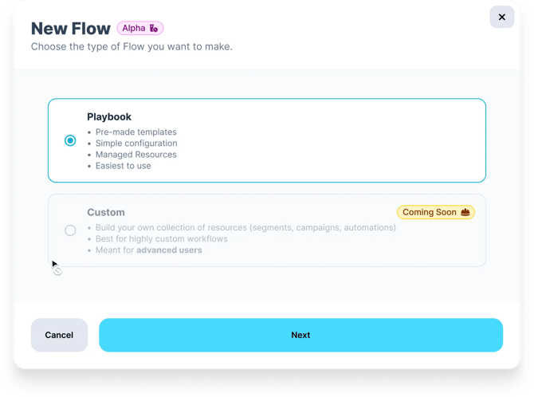Click the 'Simple configuration' bullet
The image size is (534, 397).
(x=136, y=143)
